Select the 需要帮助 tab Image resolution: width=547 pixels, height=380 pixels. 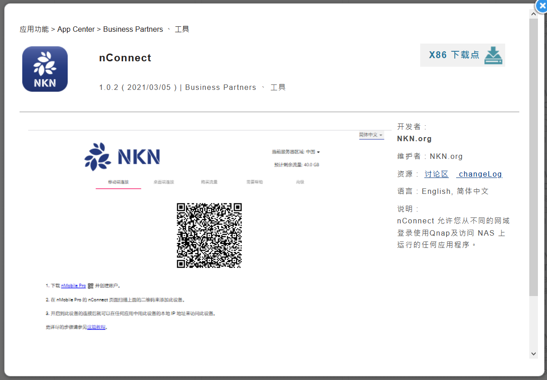pyautogui.click(x=254, y=182)
